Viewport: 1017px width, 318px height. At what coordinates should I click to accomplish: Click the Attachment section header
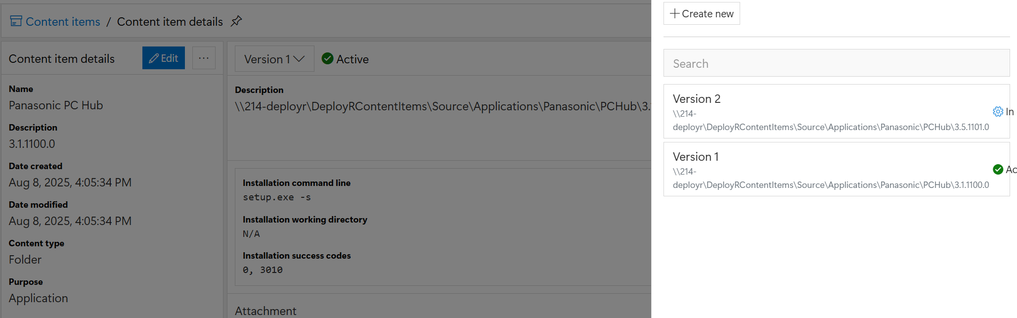pyautogui.click(x=265, y=311)
